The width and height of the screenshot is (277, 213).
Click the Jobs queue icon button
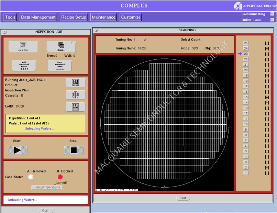click(61, 46)
